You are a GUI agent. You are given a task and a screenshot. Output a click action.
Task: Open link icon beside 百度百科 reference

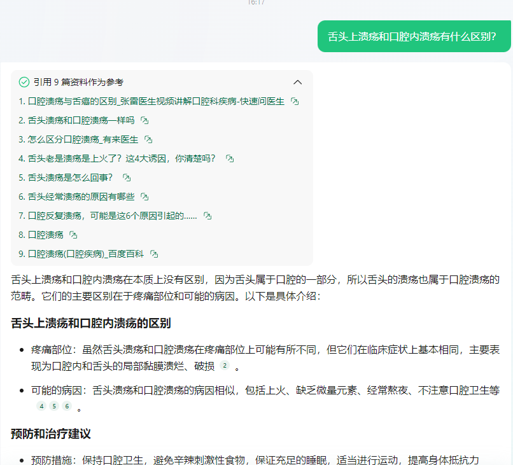tap(153, 254)
